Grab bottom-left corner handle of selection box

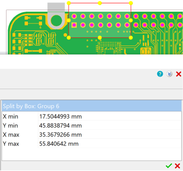[69, 37]
